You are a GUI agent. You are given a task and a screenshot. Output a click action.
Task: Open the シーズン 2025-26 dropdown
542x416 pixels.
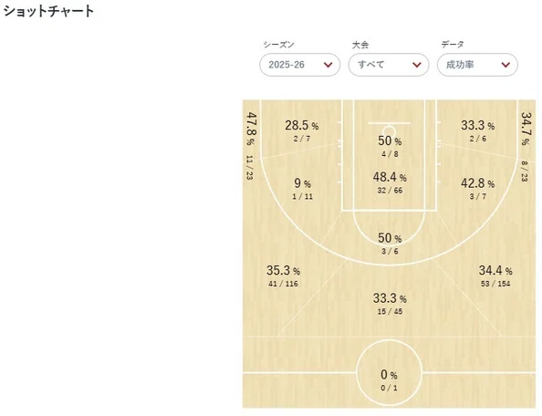click(299, 65)
